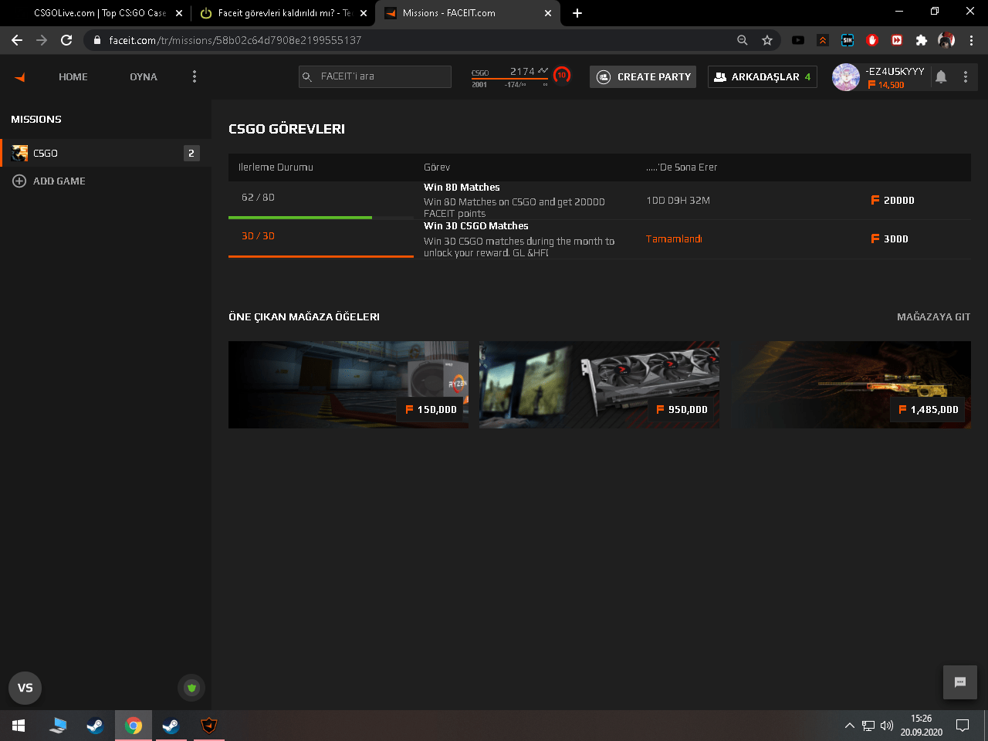This screenshot has height=741, width=988.
Task: Click the red fast-forward extension icon
Action: point(897,40)
